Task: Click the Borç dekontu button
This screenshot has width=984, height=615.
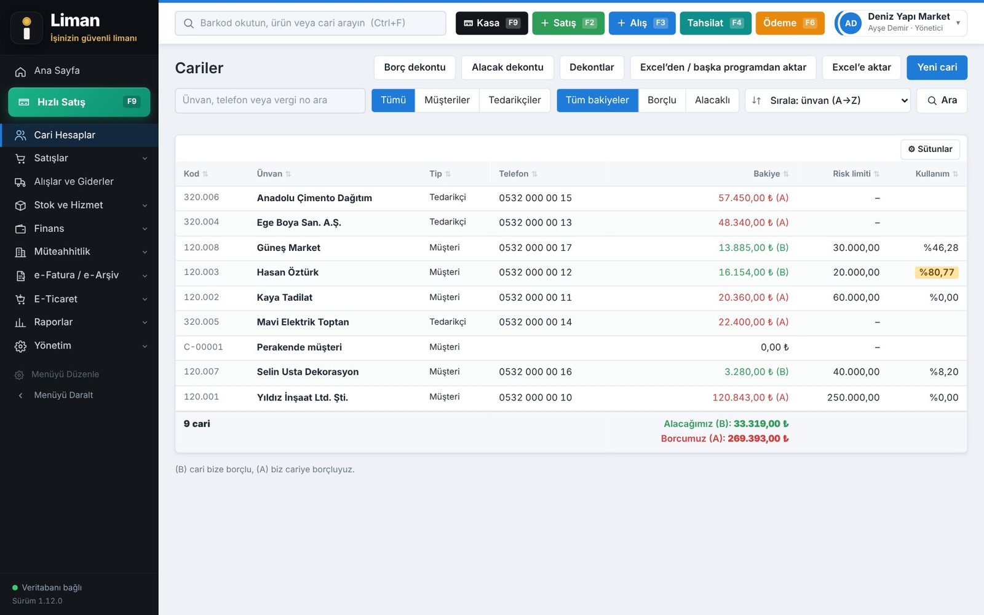Action: point(415,68)
